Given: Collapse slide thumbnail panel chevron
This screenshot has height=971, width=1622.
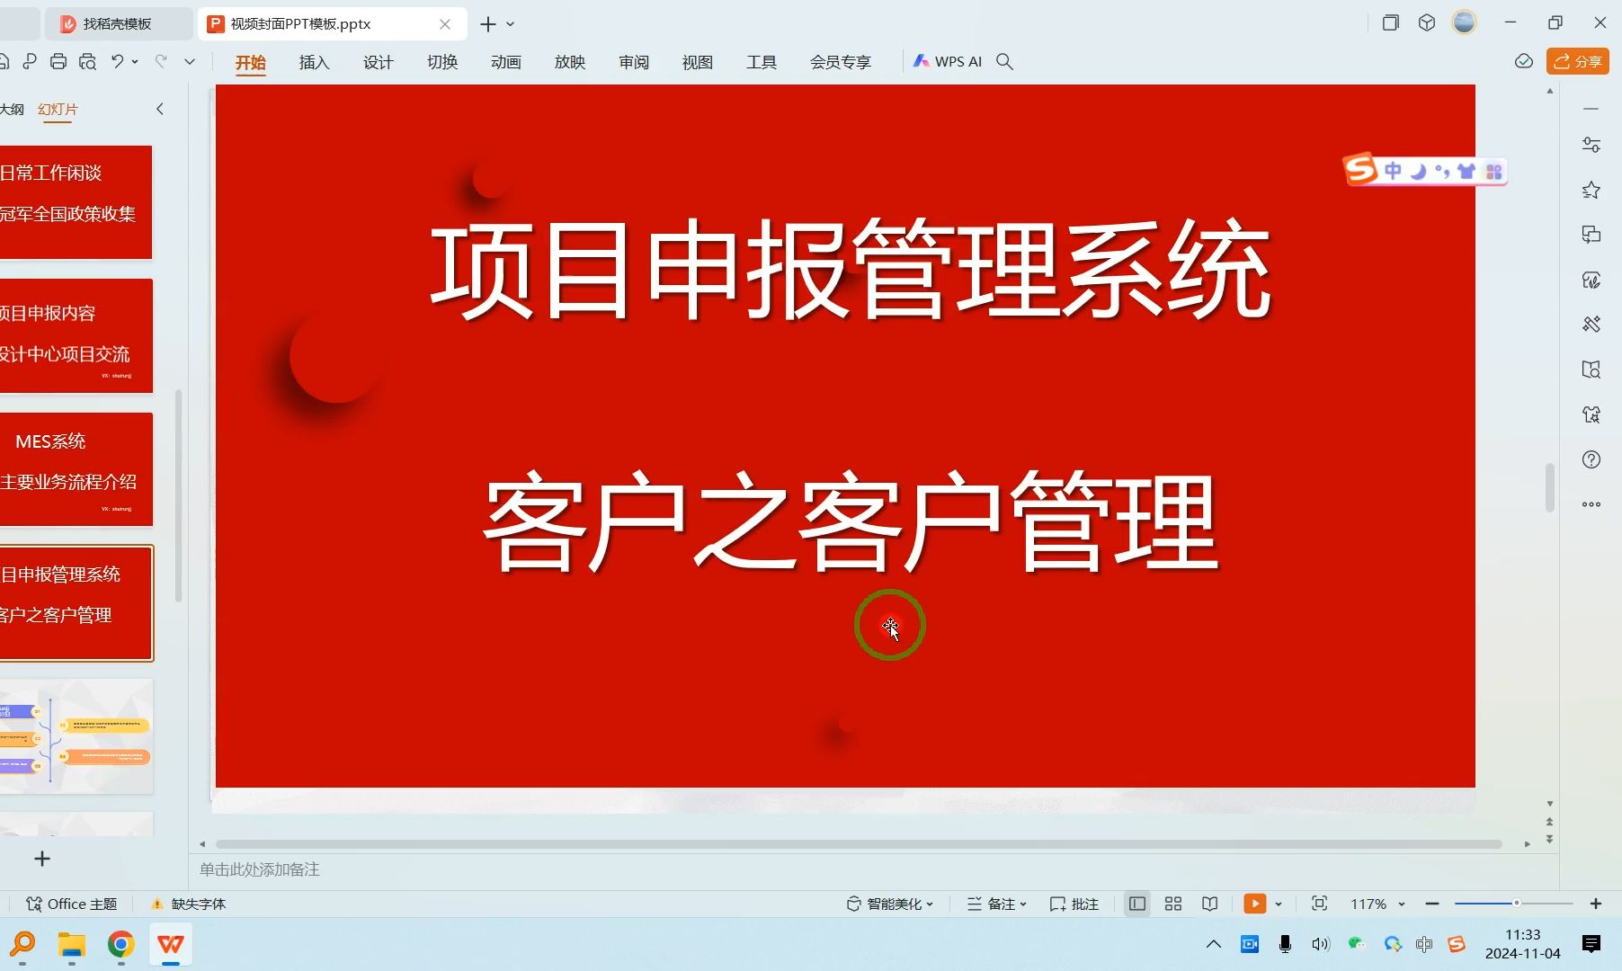Looking at the screenshot, I should point(160,109).
